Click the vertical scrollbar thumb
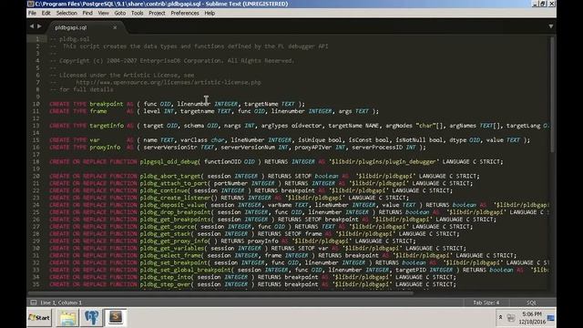583x328 pixels. 553,95
